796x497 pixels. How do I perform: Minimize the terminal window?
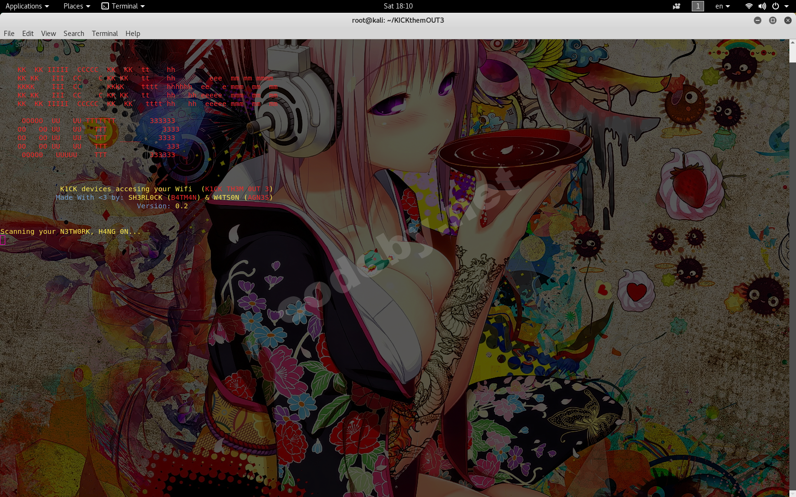[758, 20]
